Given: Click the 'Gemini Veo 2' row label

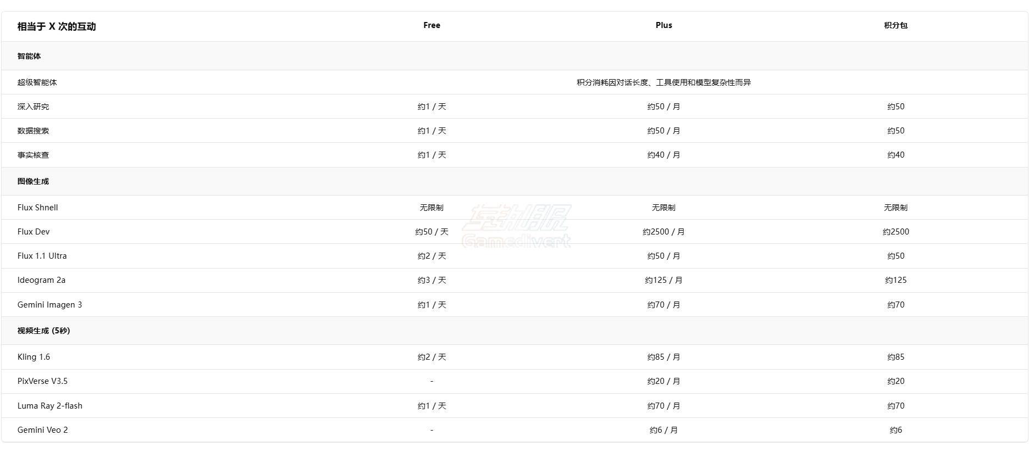Looking at the screenshot, I should point(42,430).
